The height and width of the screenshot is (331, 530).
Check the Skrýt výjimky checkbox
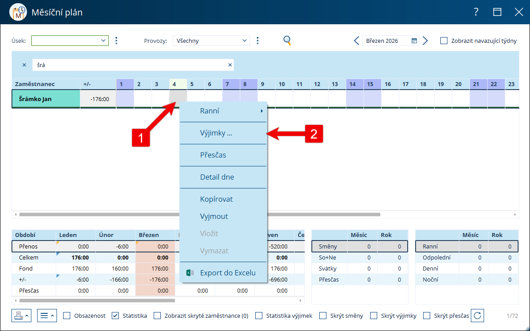coord(374,316)
